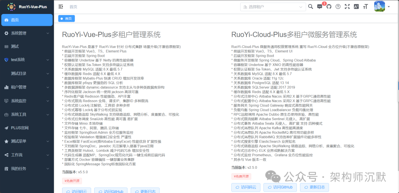Viewport: 399px width, 193px height.
Task: Open the message notifications icon
Action: (320, 7)
